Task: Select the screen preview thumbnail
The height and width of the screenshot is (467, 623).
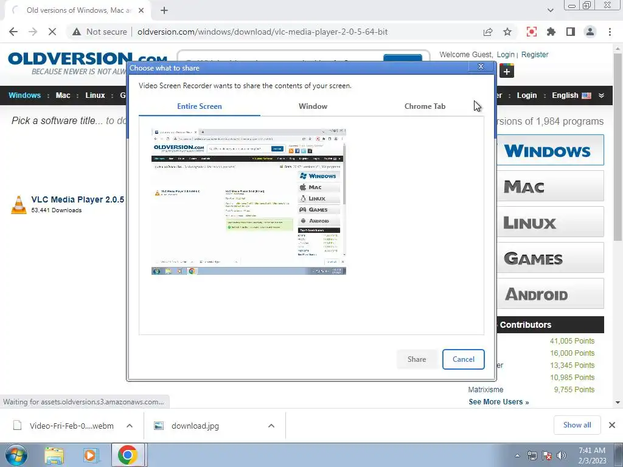Action: 249,202
